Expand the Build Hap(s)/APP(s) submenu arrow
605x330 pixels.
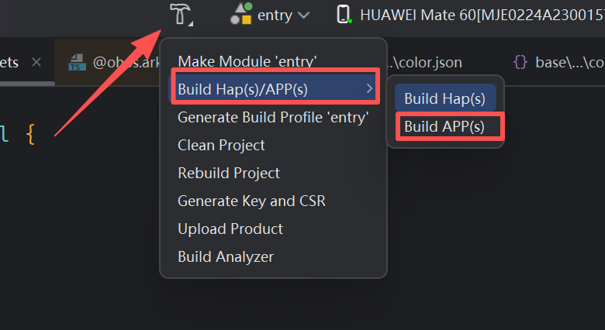click(x=369, y=89)
